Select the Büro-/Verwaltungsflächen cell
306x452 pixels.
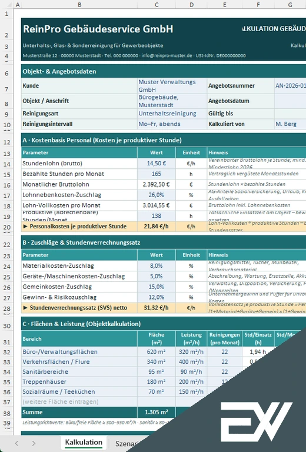[x=79, y=352]
